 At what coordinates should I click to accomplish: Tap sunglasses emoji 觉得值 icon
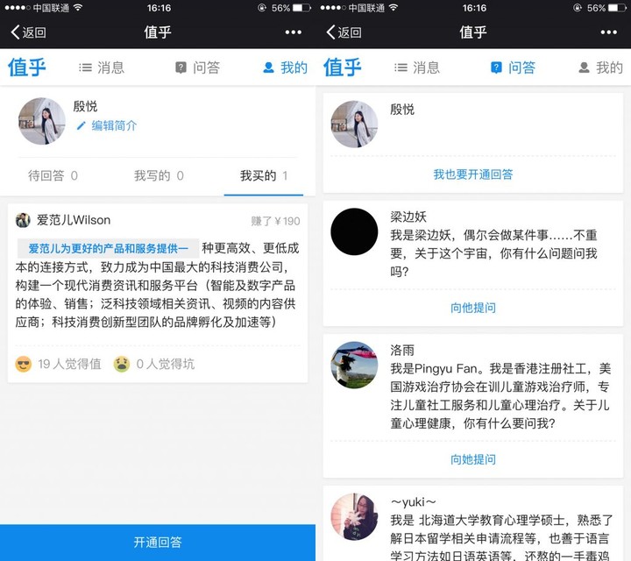[24, 364]
